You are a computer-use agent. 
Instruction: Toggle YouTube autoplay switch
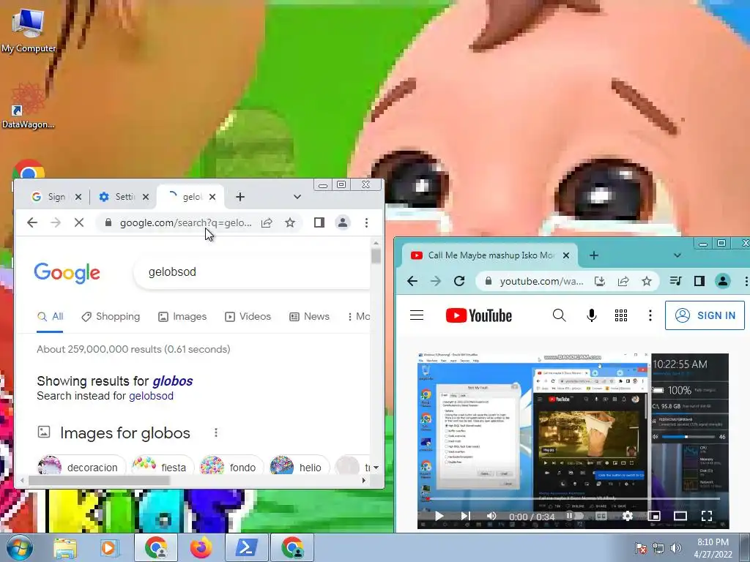pyautogui.click(x=574, y=516)
